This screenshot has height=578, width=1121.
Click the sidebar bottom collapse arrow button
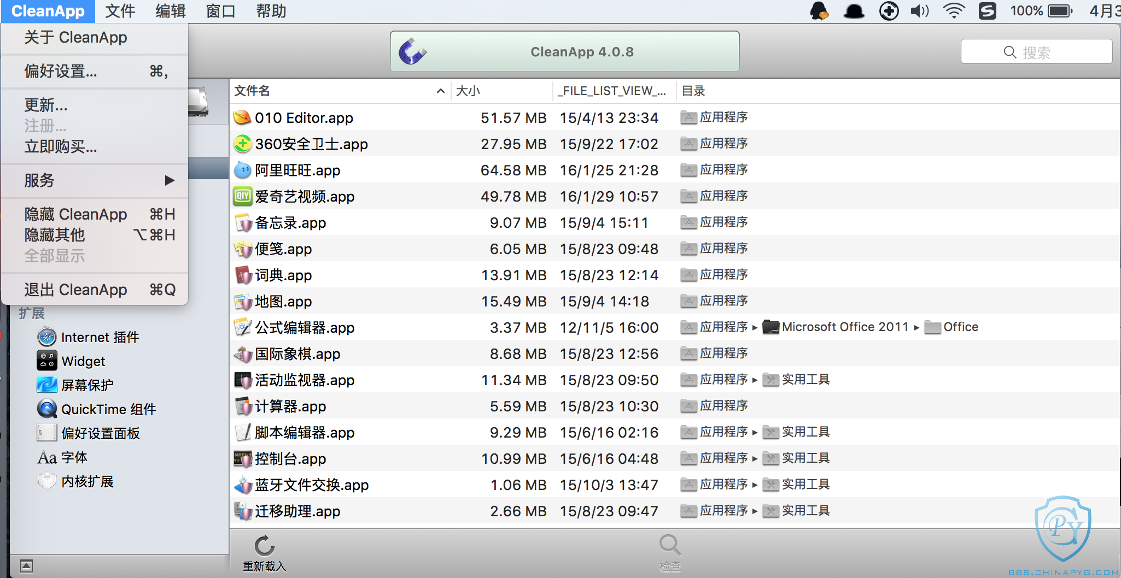click(x=26, y=566)
